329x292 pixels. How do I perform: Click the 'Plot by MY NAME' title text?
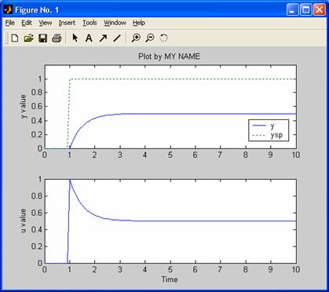[169, 57]
